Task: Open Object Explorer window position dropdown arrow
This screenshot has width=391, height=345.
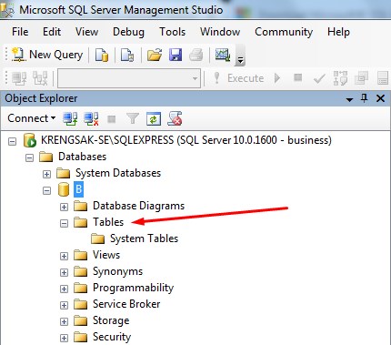Action: 349,99
